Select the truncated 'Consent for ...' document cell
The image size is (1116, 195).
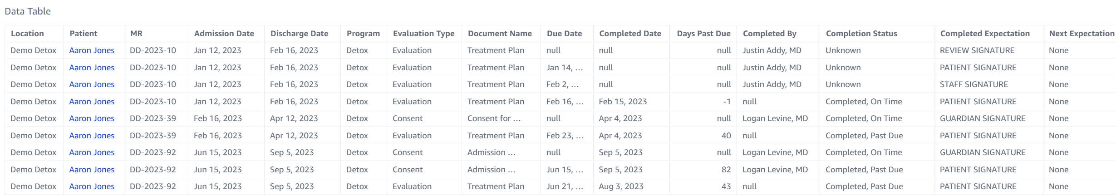tap(494, 118)
